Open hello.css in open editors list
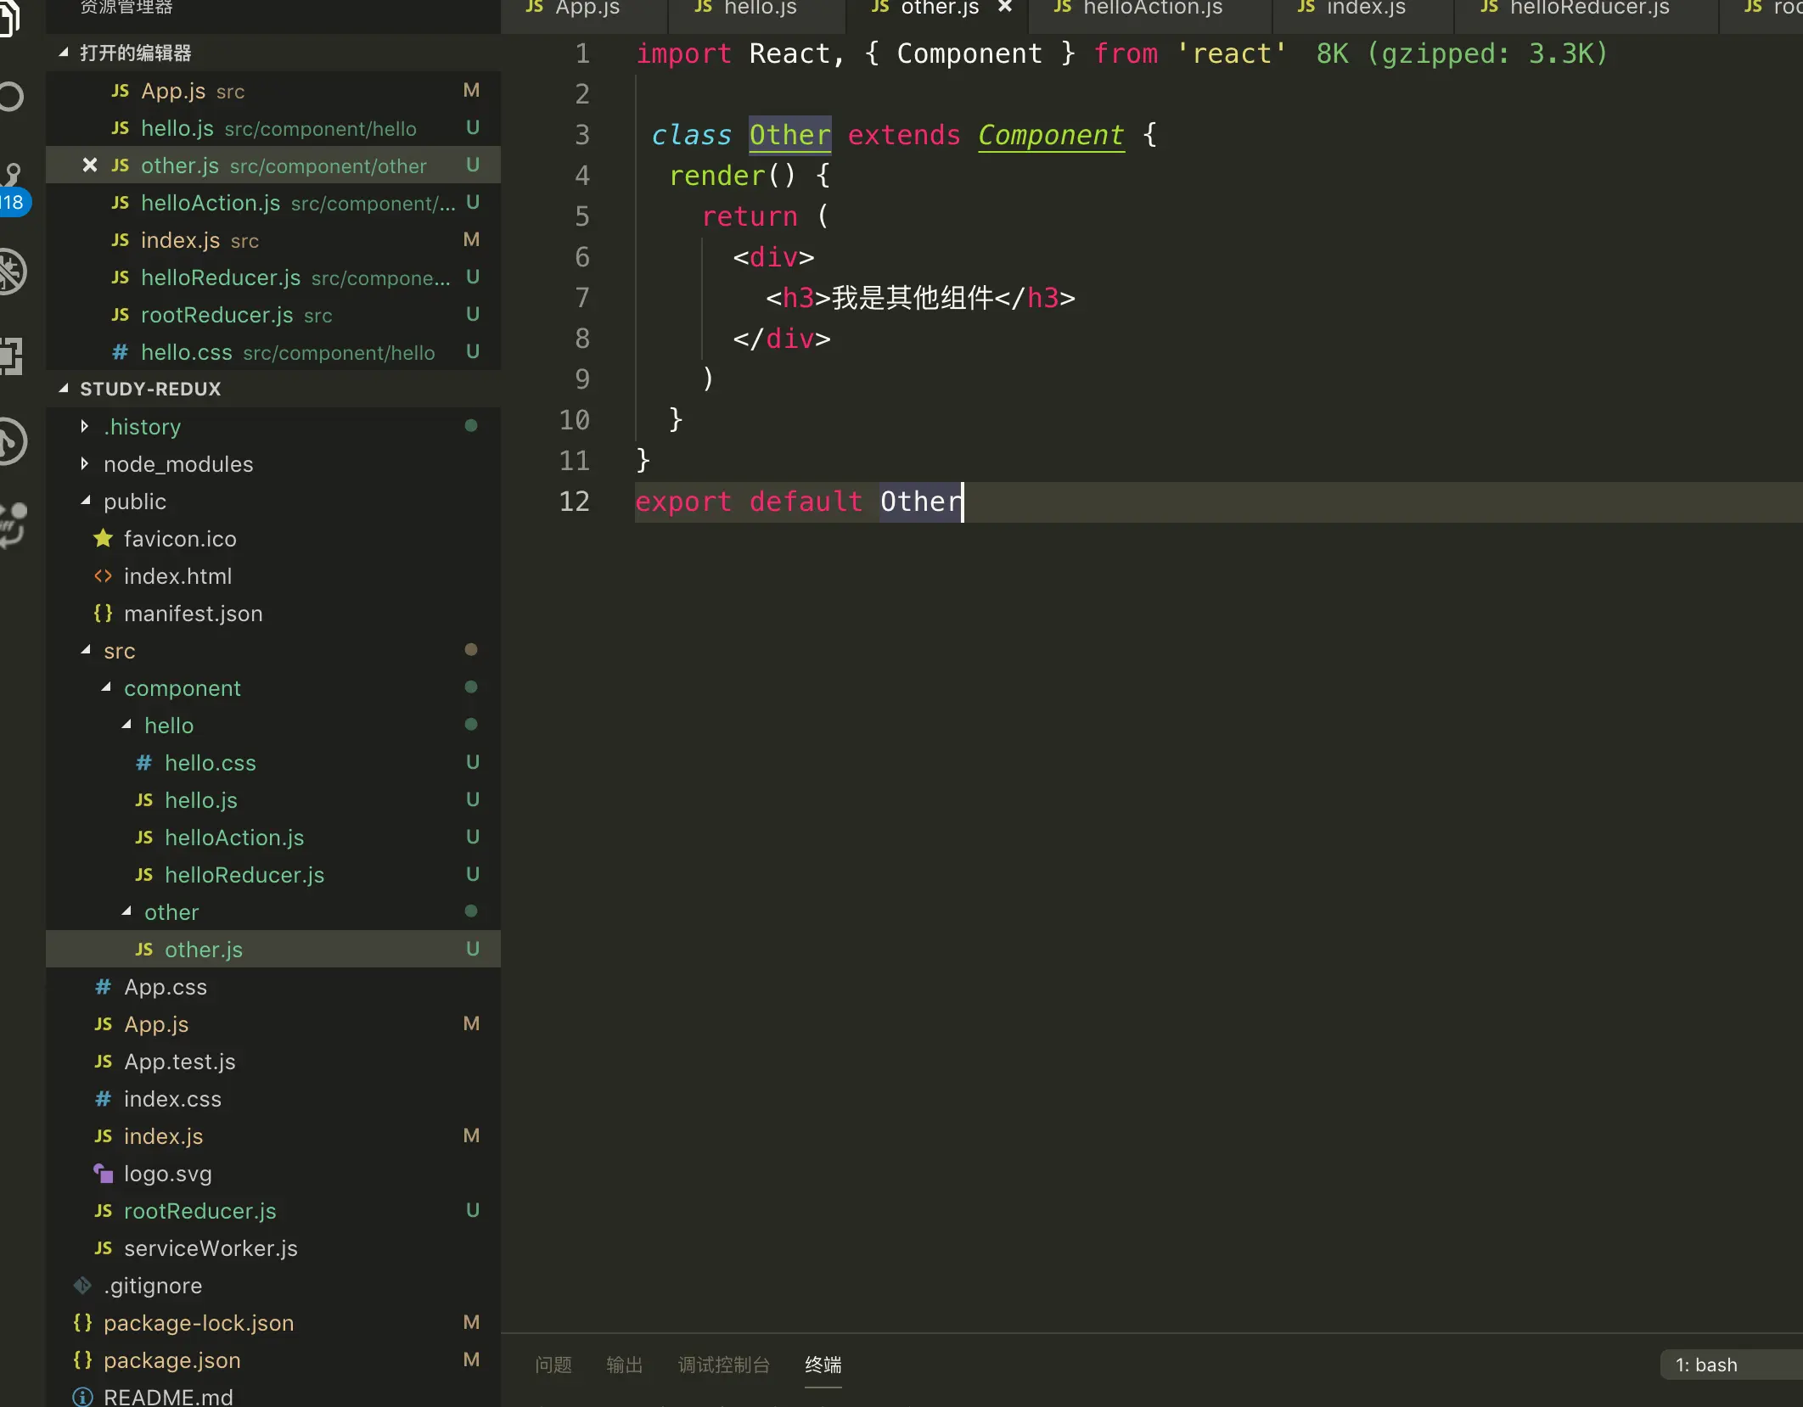1803x1407 pixels. 273,351
